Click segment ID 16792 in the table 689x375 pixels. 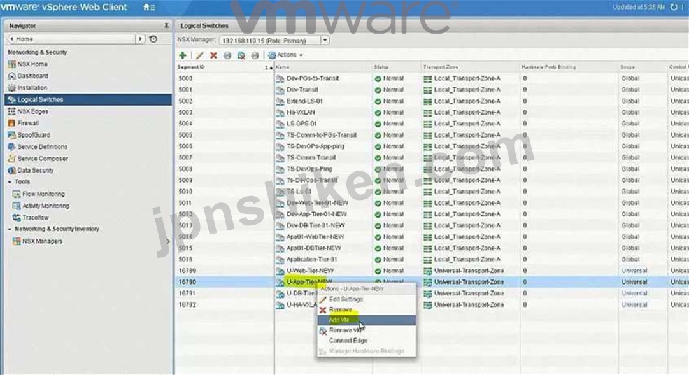(x=187, y=305)
